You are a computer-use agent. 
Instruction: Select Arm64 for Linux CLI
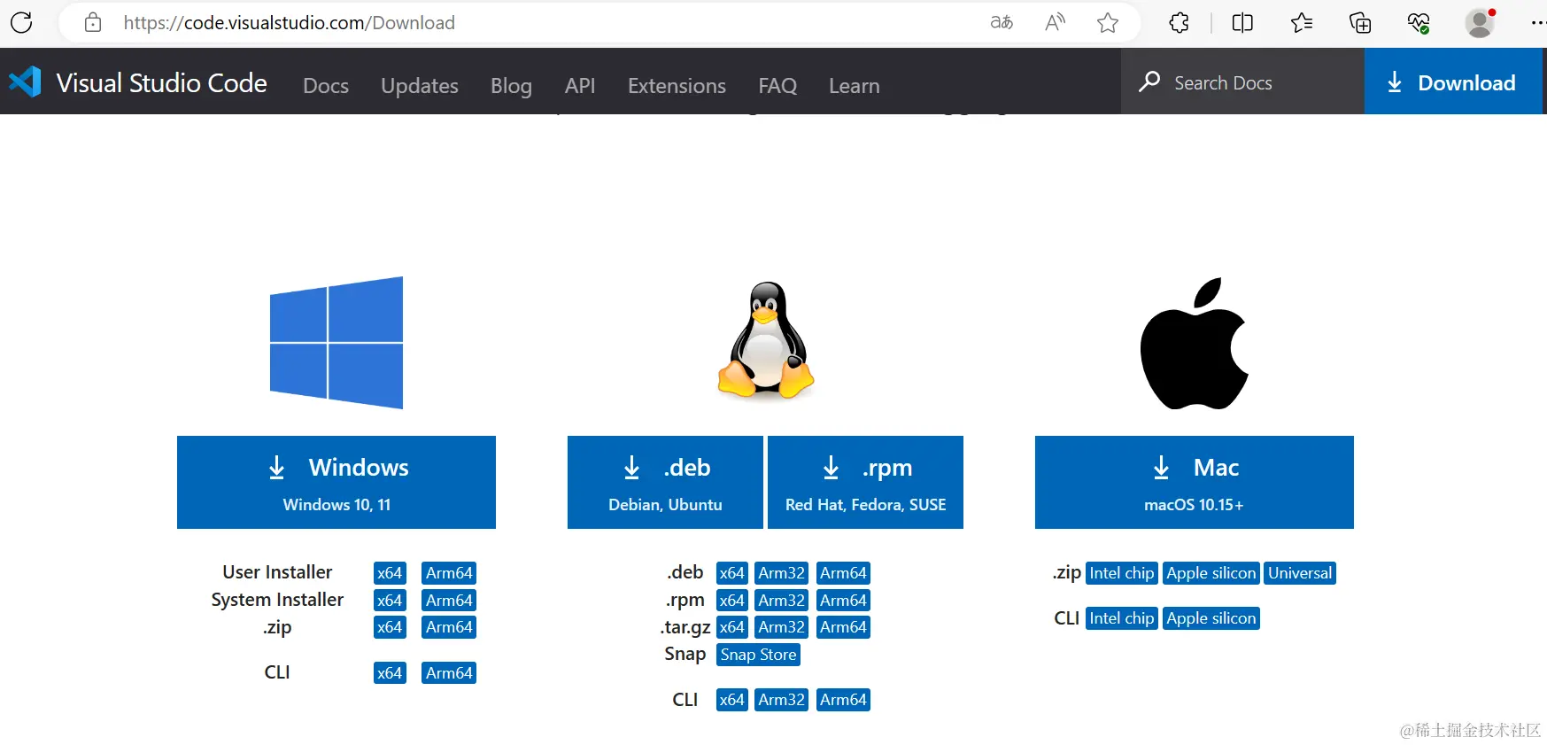coord(843,700)
